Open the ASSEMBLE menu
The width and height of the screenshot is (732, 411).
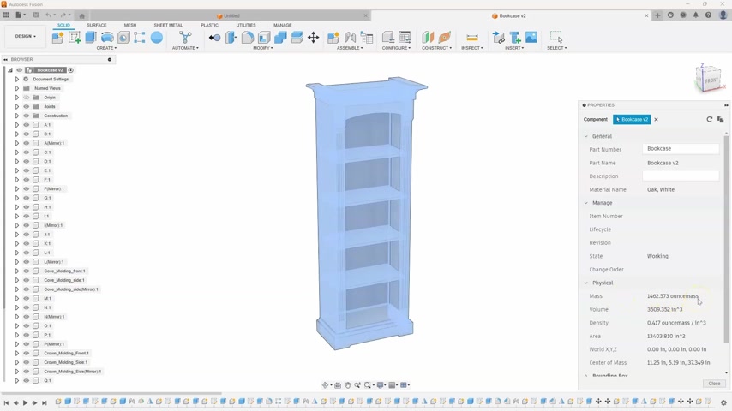(x=350, y=48)
